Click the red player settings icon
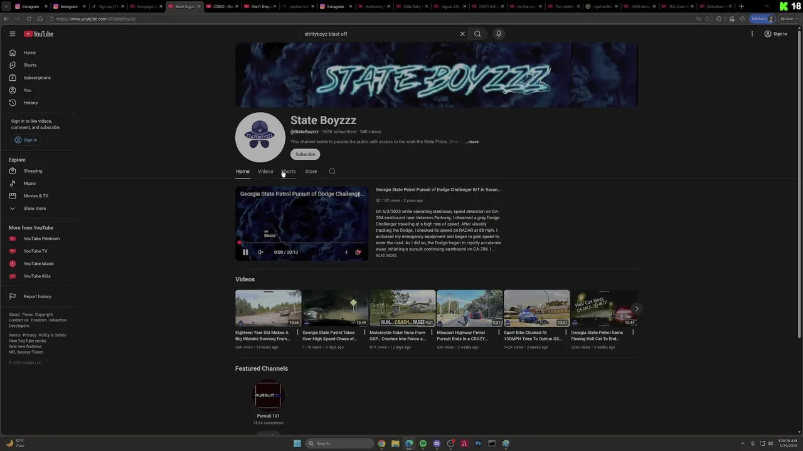The width and height of the screenshot is (803, 451). 358,252
